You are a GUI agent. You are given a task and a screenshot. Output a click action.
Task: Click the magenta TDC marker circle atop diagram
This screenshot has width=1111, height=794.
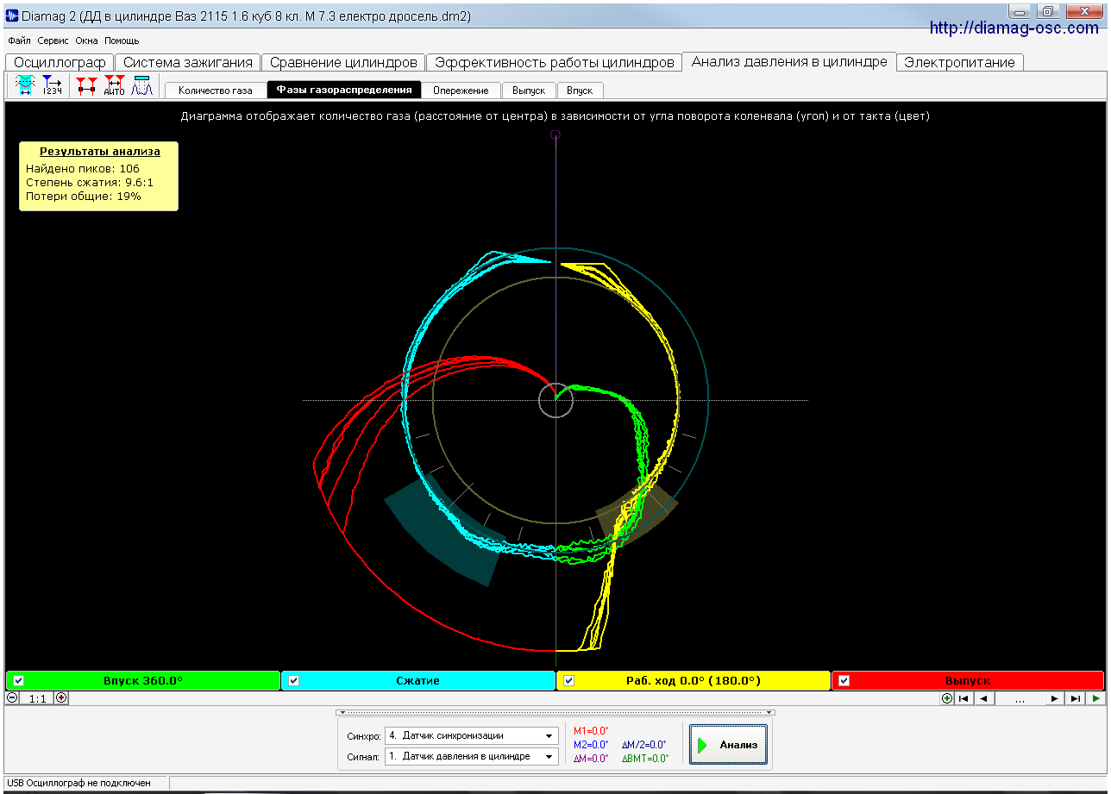pyautogui.click(x=555, y=134)
